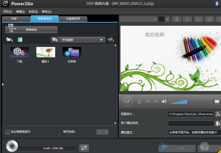Skip to the previous chapter
Image resolution: width=221 pixels, height=153 pixels.
pyautogui.click(x=147, y=102)
